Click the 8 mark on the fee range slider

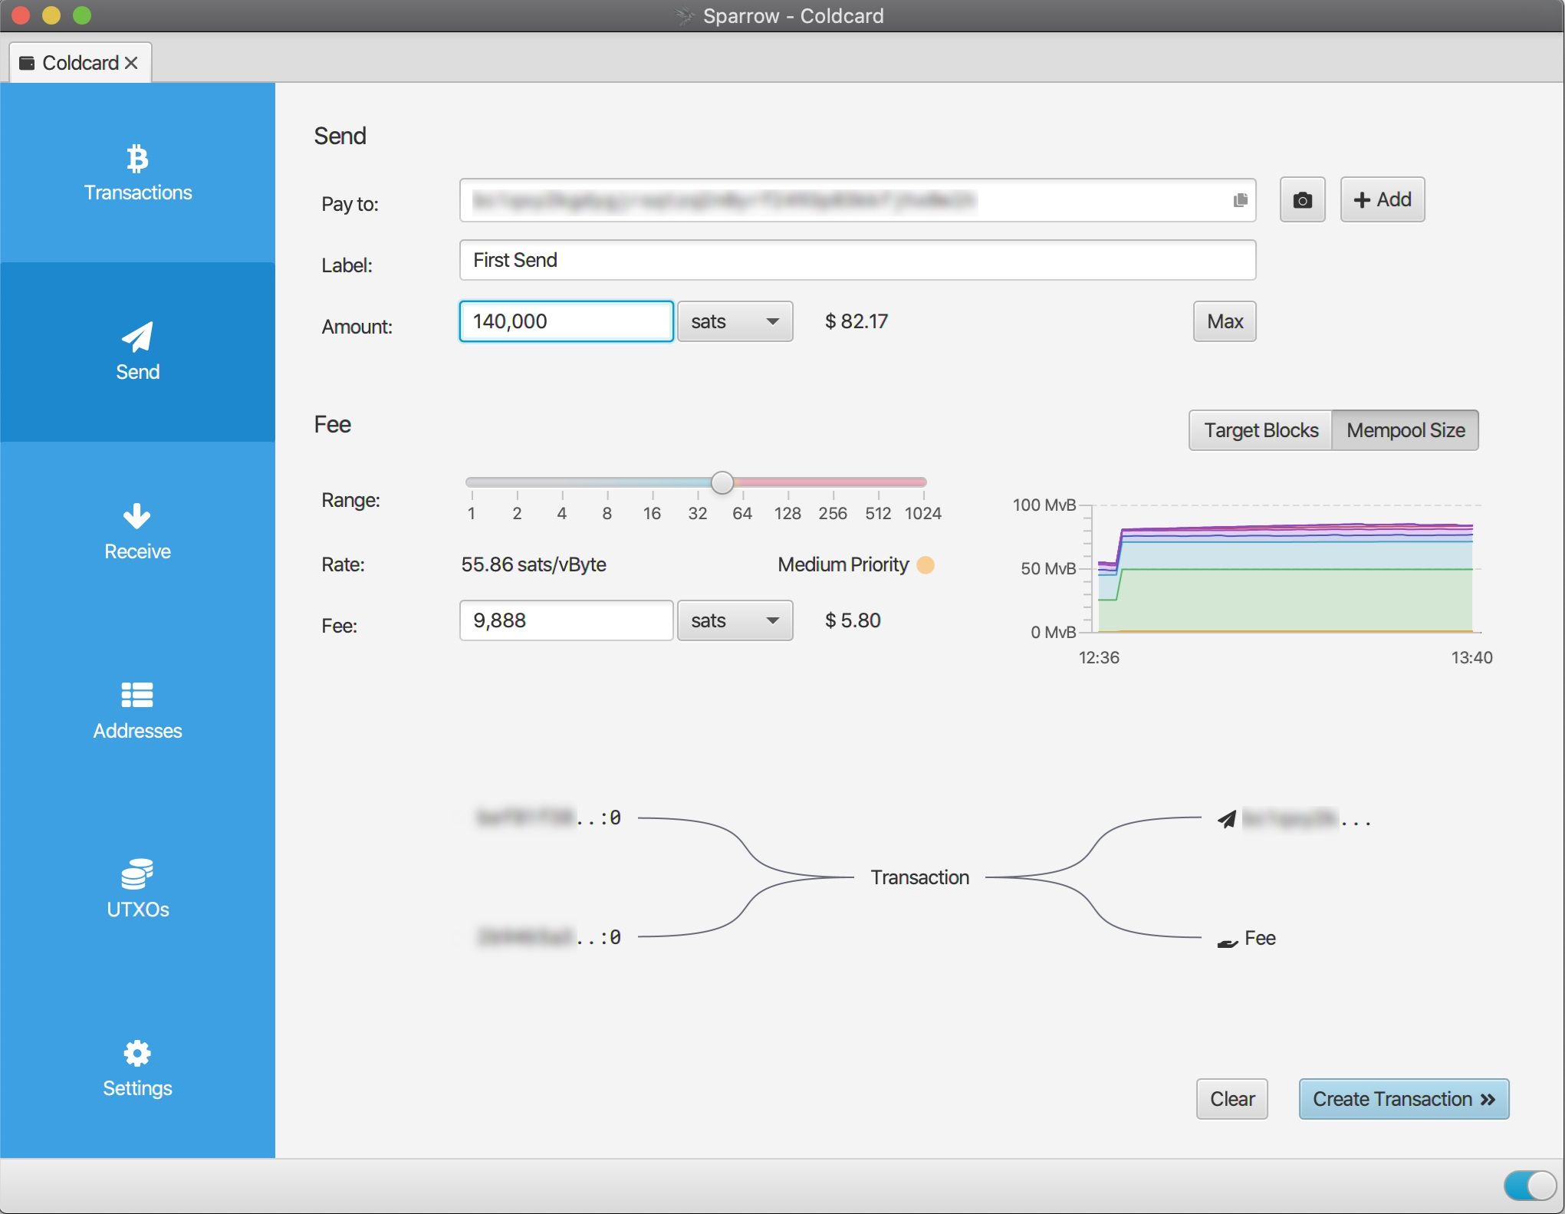607,513
